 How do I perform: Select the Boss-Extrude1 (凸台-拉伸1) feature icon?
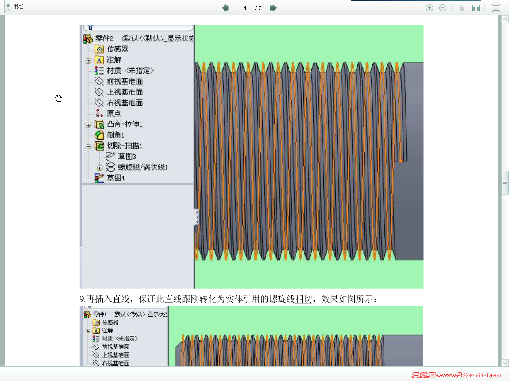tap(99, 124)
